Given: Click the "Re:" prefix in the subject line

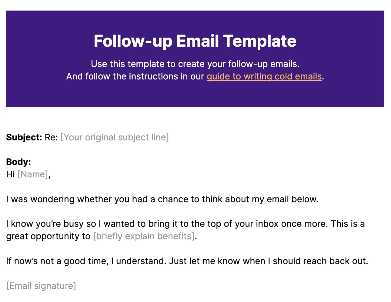Looking at the screenshot, I should coord(51,137).
